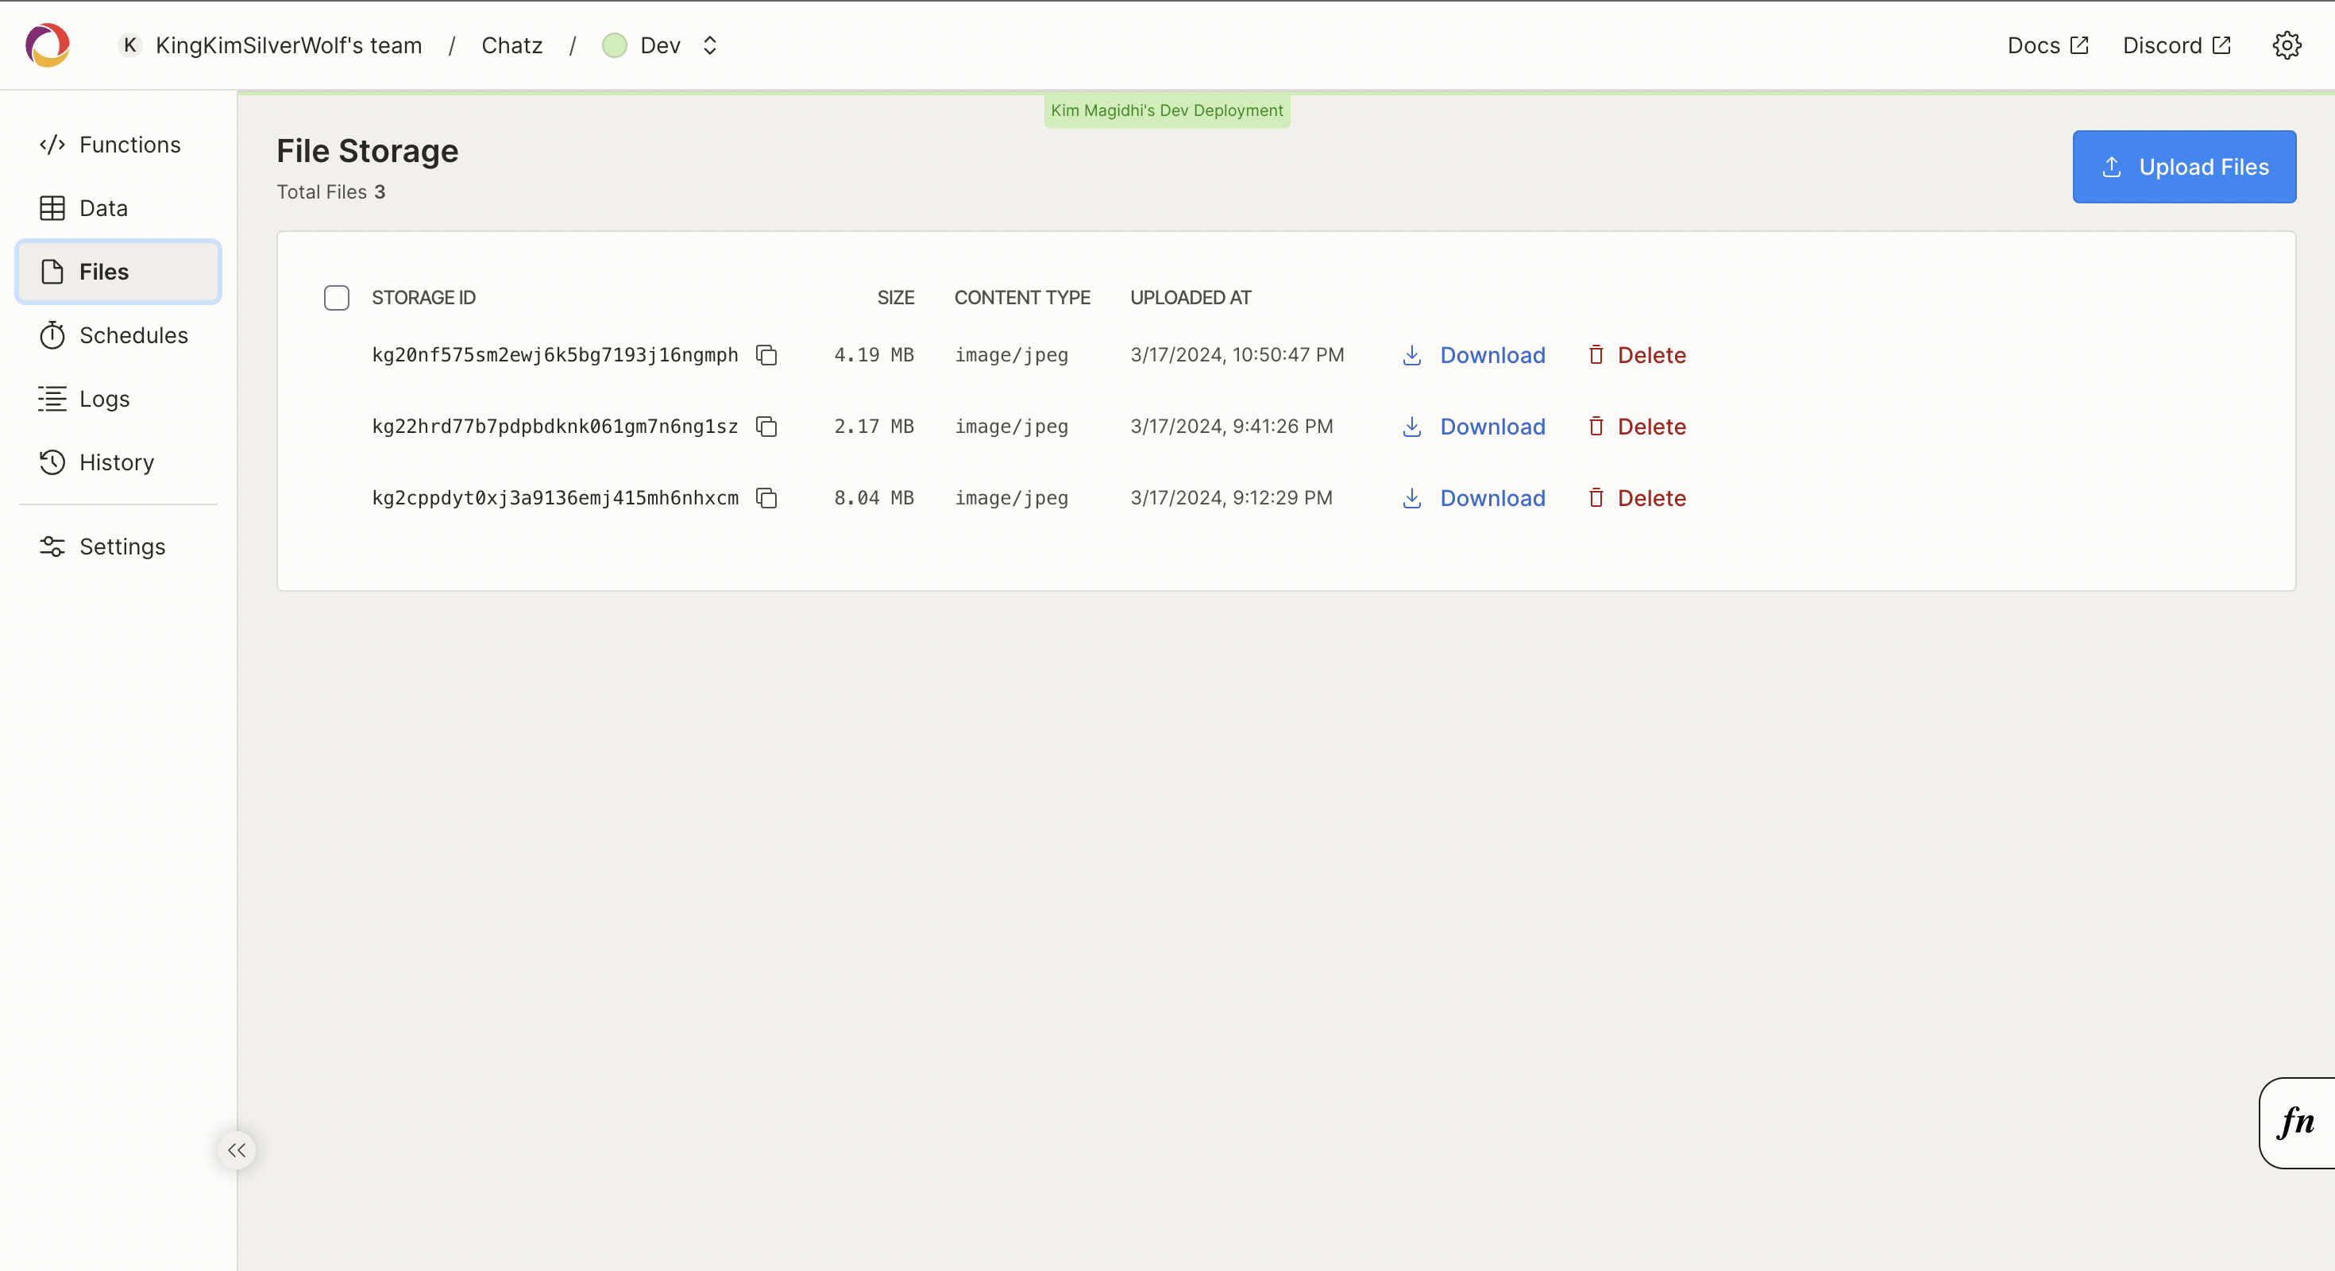Delete the file uploaded at 9:12:29 PM

(x=1637, y=499)
